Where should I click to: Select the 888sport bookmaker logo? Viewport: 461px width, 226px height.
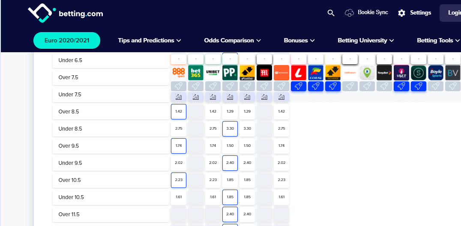point(179,73)
